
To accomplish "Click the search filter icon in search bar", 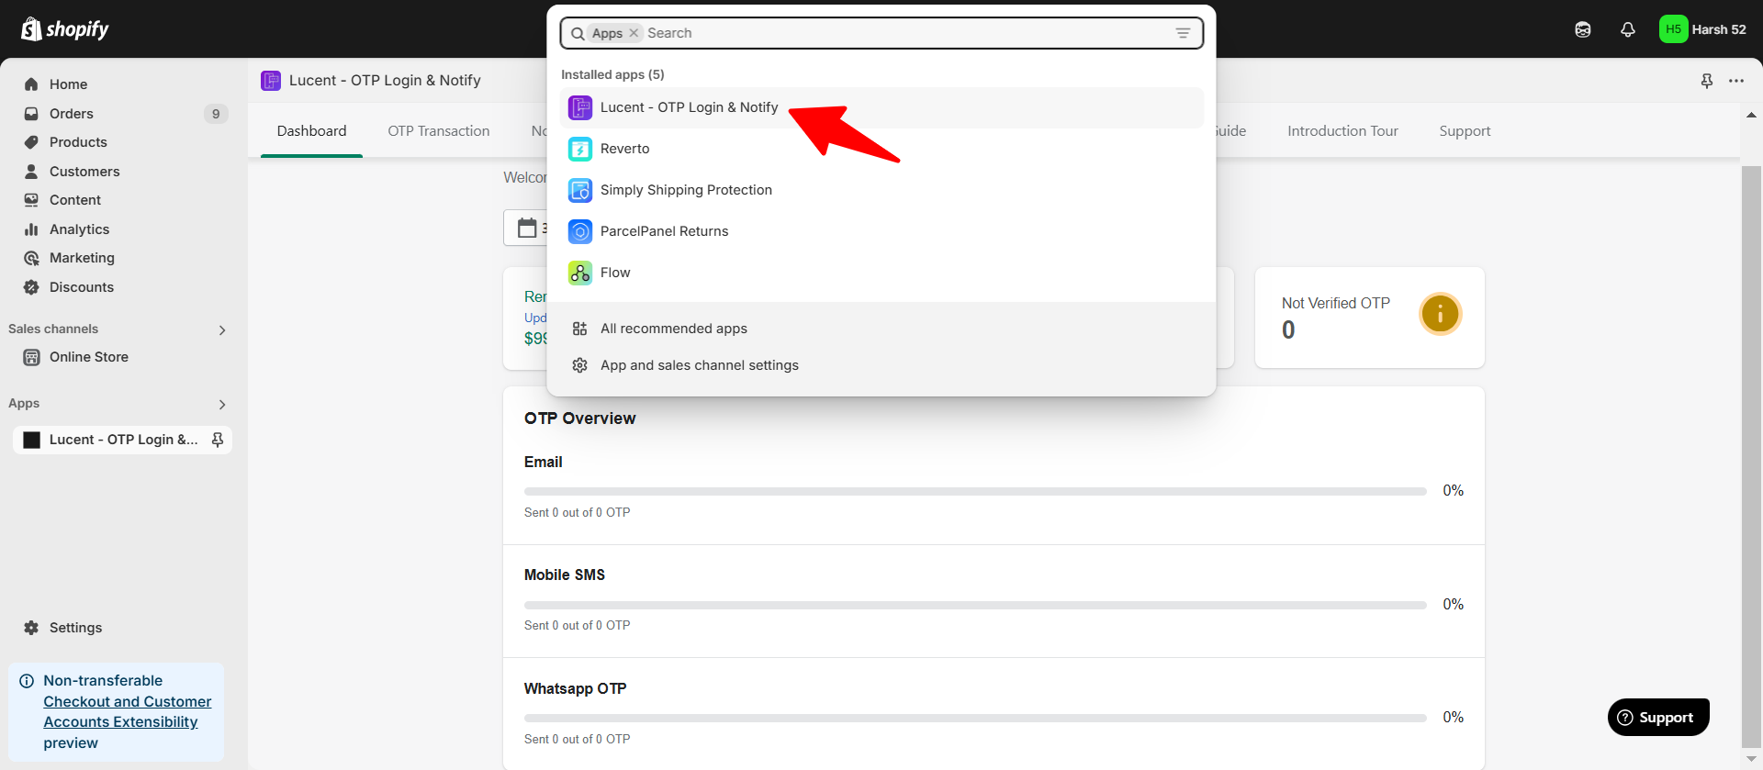I will coord(1183,33).
